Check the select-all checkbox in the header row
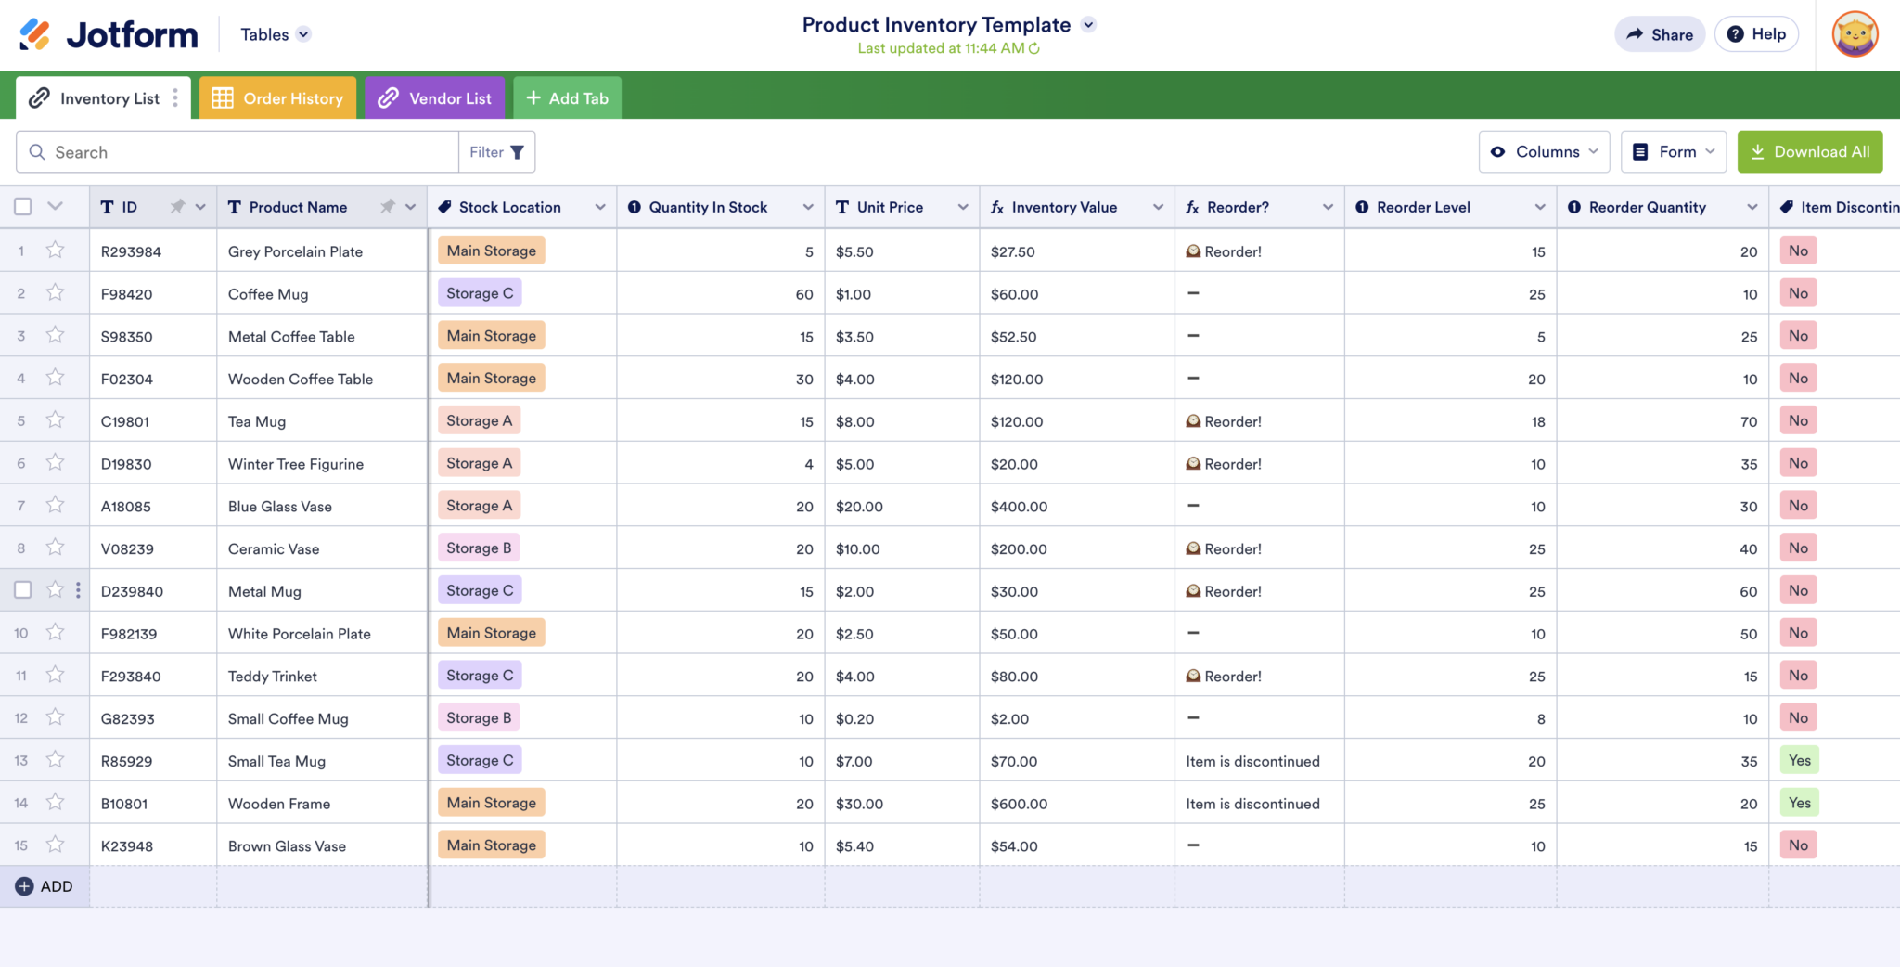1900x967 pixels. (x=22, y=206)
